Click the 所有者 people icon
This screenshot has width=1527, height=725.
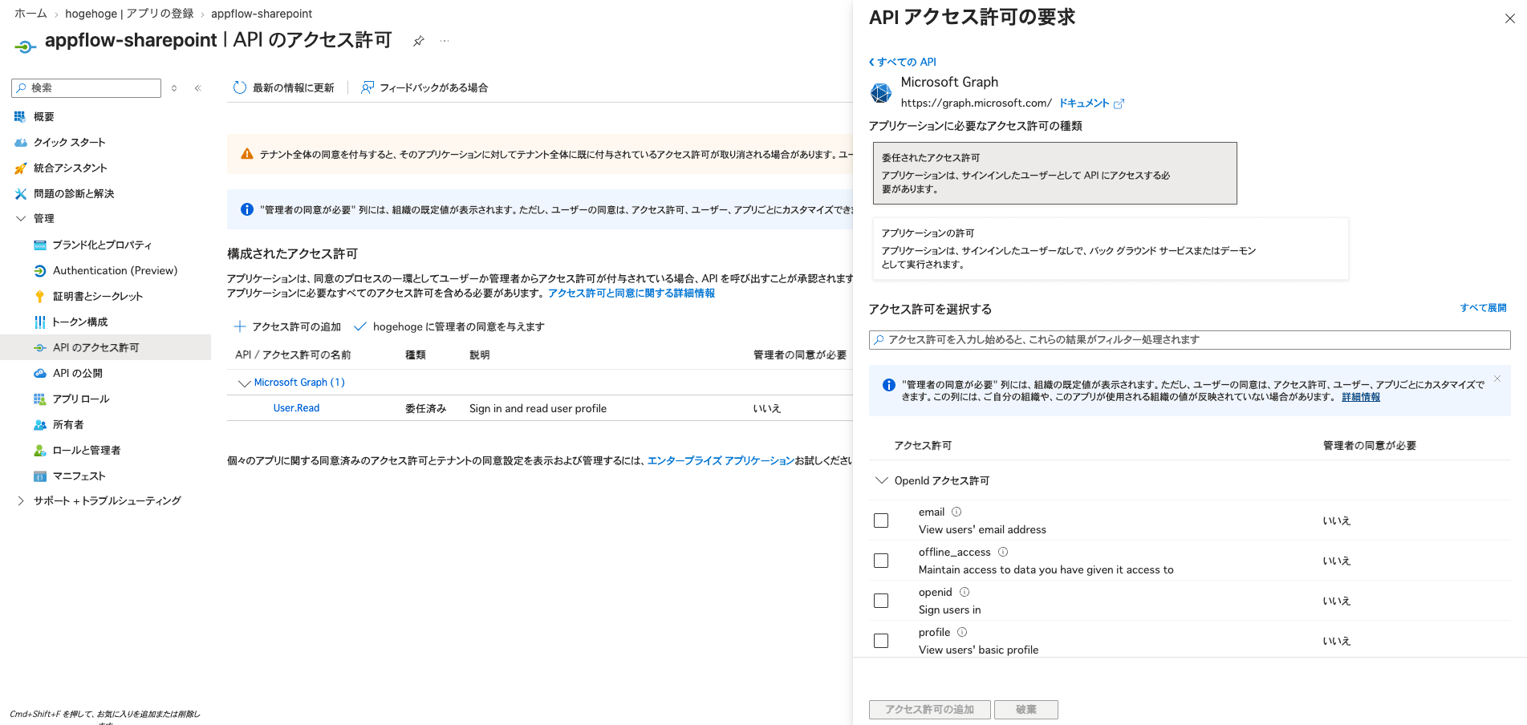click(x=39, y=425)
